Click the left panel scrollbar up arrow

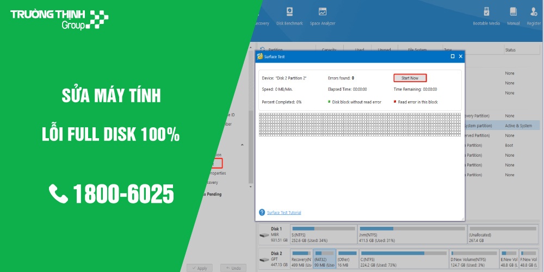click(x=251, y=47)
